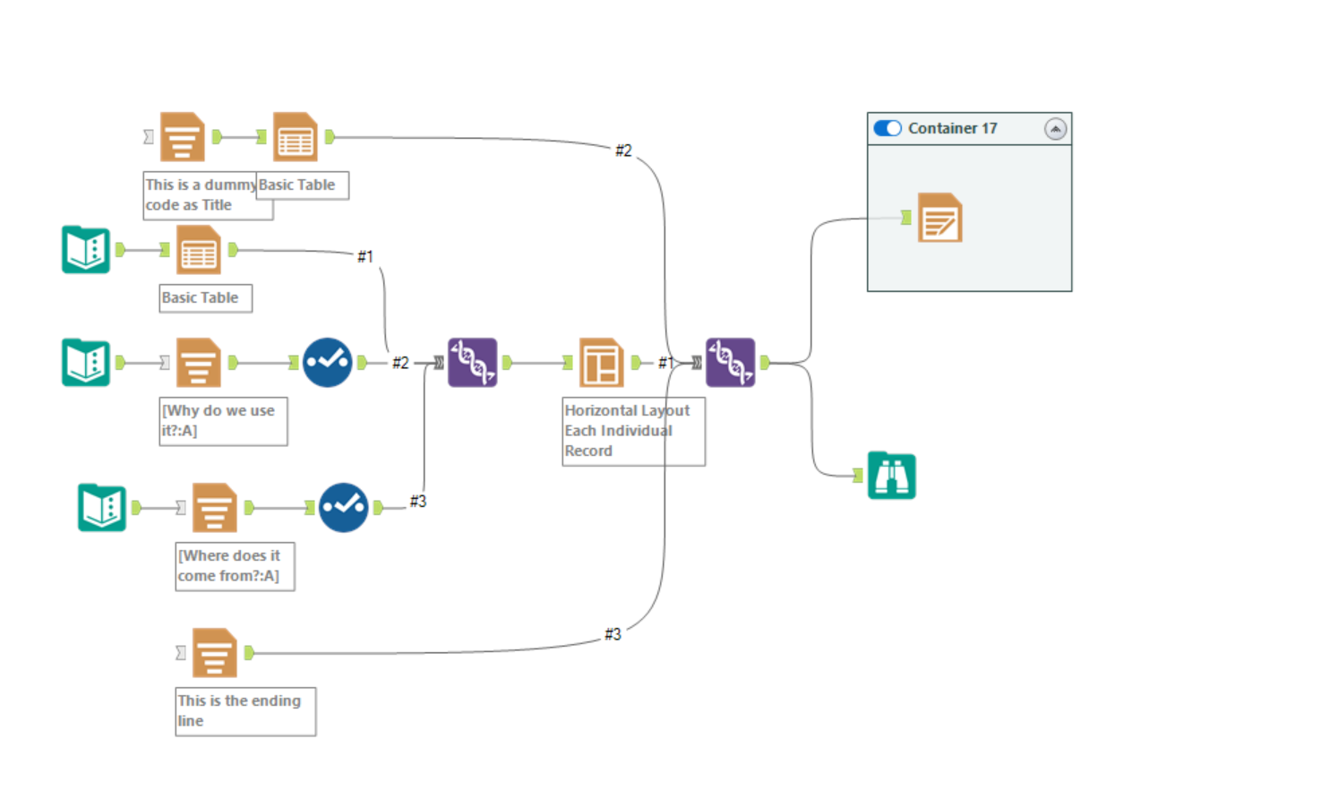This screenshot has width=1338, height=808.
Task: Click the Report Text tool labeled 'This is the ending line'
Action: coord(213,653)
